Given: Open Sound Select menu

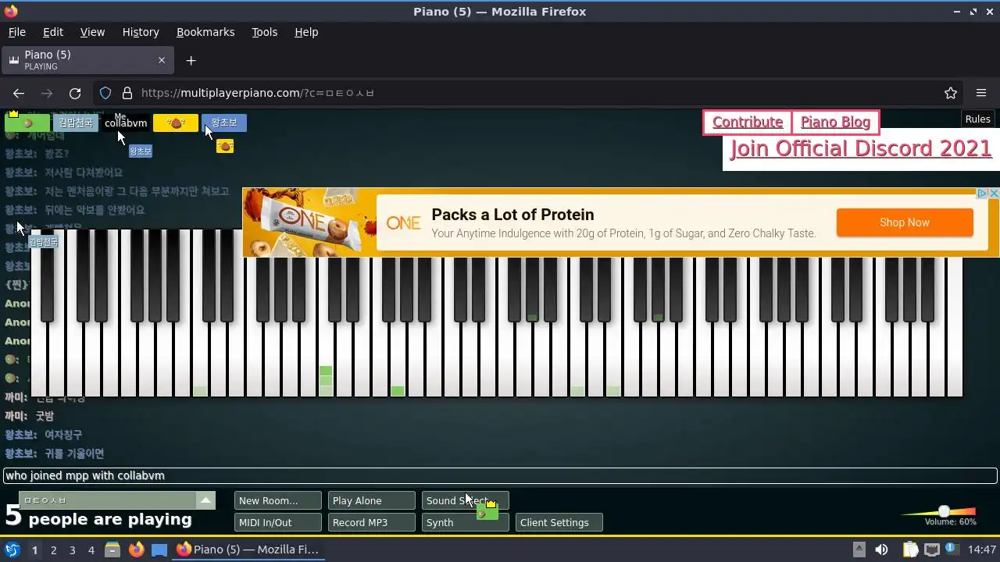Looking at the screenshot, I should (465, 500).
